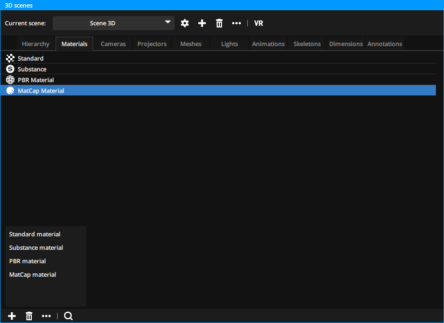The height and width of the screenshot is (323, 444).
Task: Search materials with magnifier icon
Action: 68,316
